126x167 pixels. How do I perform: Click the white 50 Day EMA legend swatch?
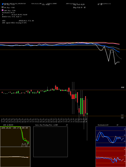(3, 7)
